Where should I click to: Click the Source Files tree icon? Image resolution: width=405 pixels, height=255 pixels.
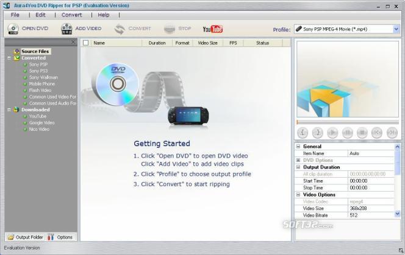(17, 51)
